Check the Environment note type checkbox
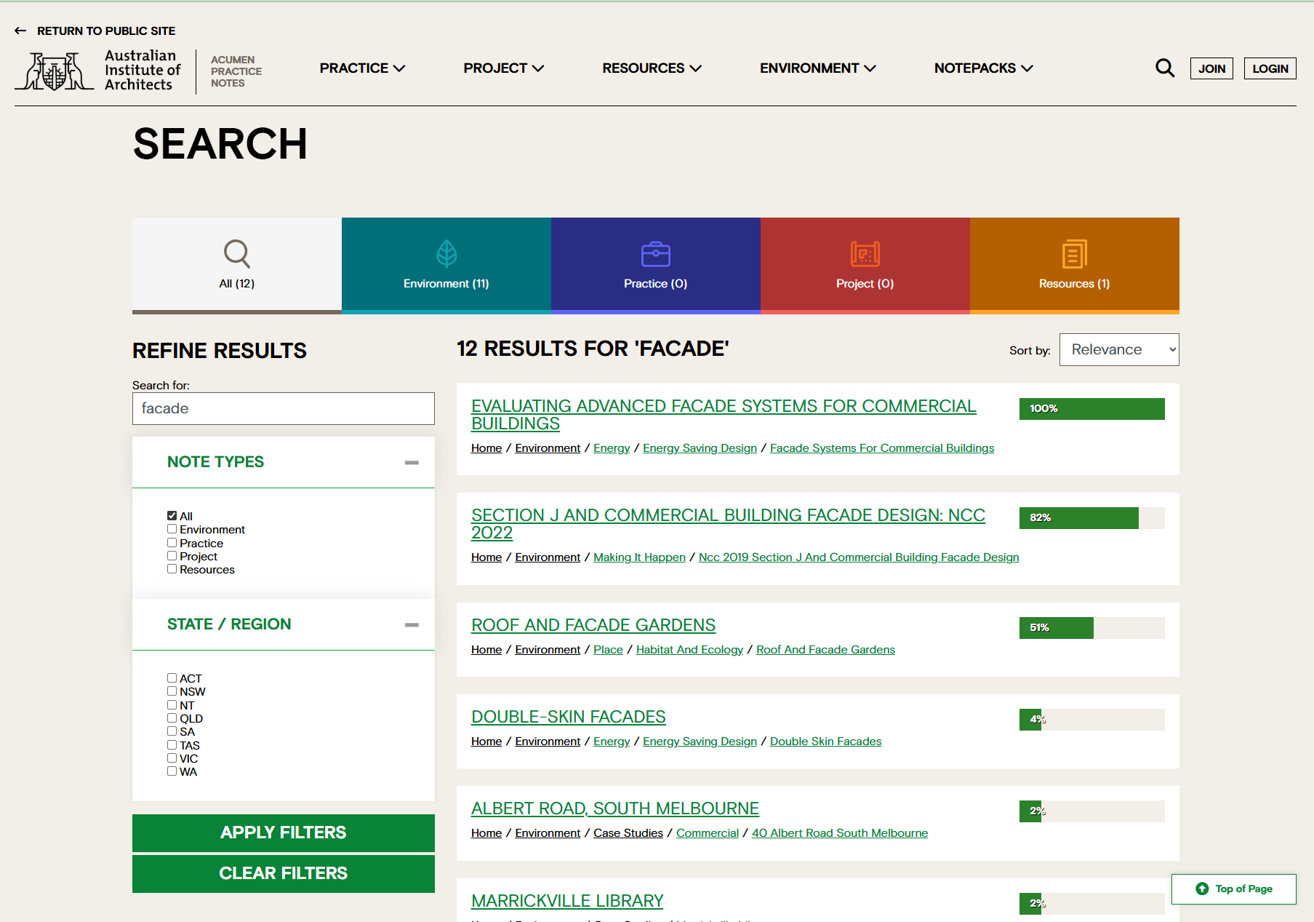 pos(172,528)
